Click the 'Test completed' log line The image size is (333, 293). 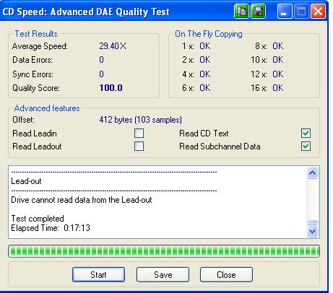point(38,219)
